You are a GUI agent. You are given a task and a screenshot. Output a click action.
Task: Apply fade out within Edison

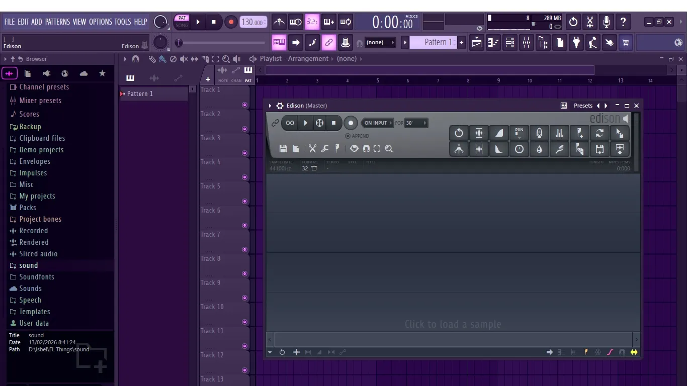pos(499,149)
